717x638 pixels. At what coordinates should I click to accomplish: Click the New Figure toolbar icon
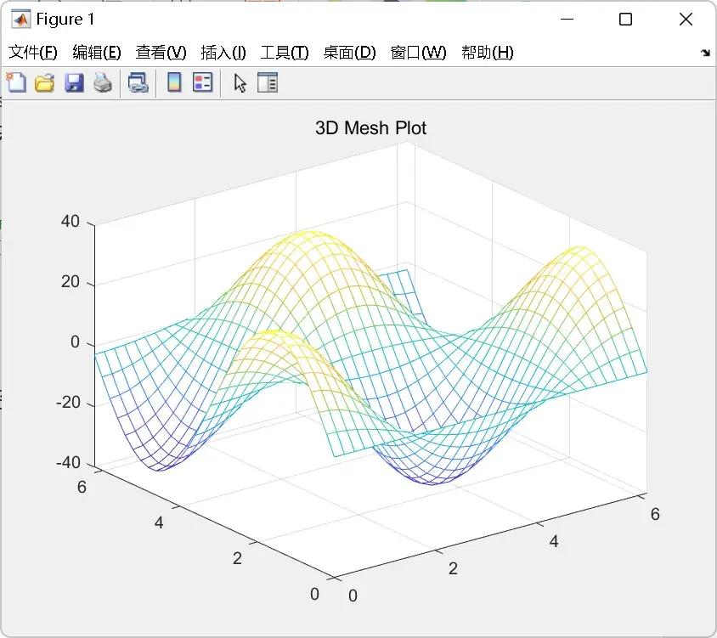[x=16, y=82]
